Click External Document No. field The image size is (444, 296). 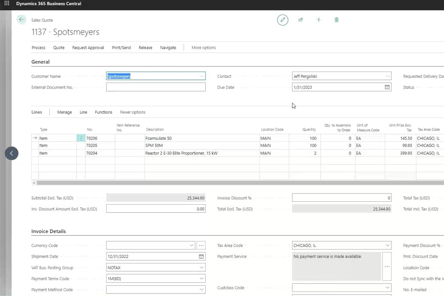[156, 87]
